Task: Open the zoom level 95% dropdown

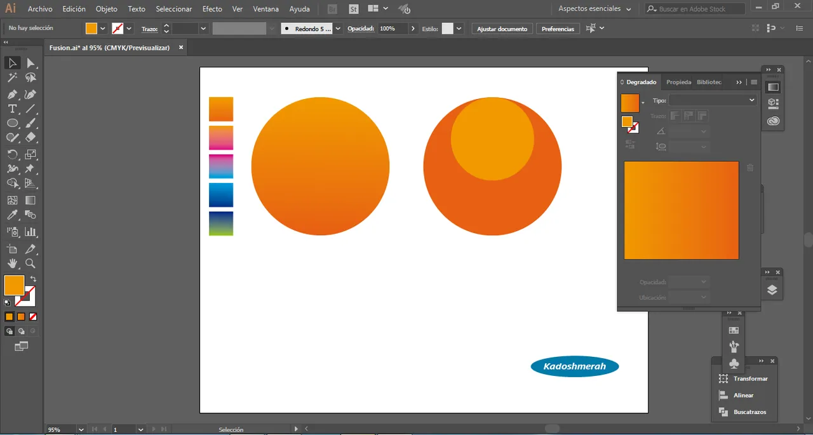Action: [81, 430]
